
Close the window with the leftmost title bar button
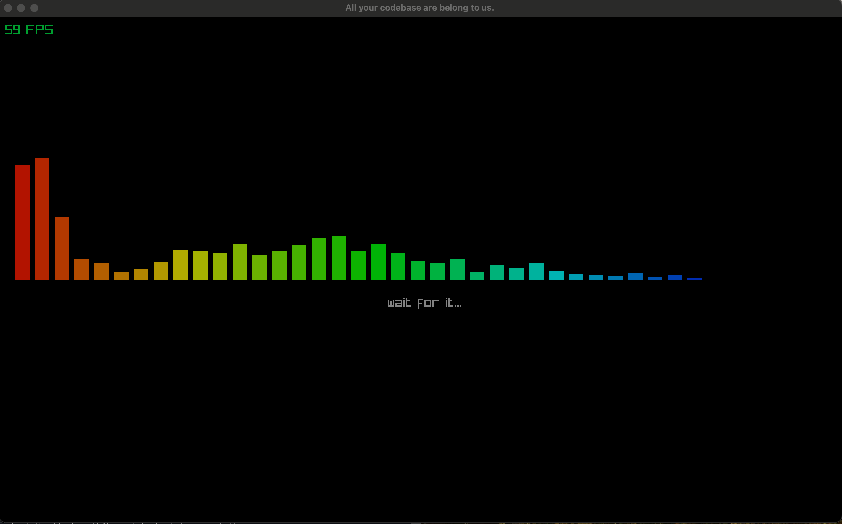(8, 8)
